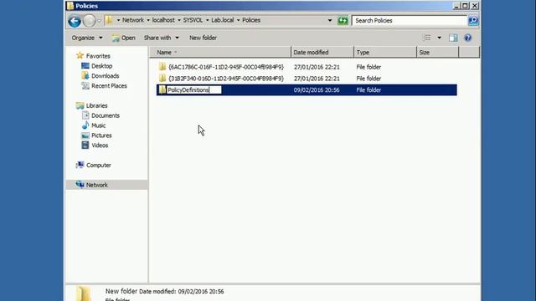Click into the Search Policies field

pyautogui.click(x=410, y=20)
